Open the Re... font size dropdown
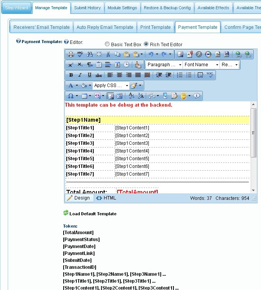The width and height of the screenshot is (261, 290). (x=229, y=65)
